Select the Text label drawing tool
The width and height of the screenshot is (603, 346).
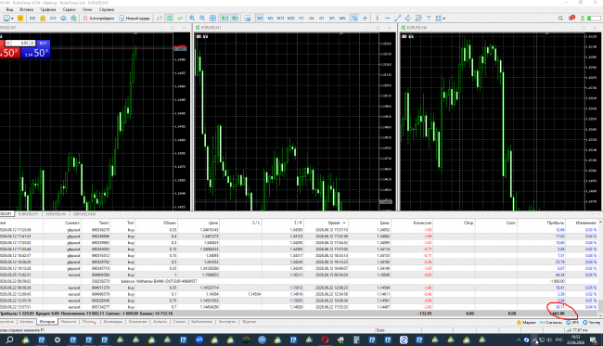tap(429, 18)
